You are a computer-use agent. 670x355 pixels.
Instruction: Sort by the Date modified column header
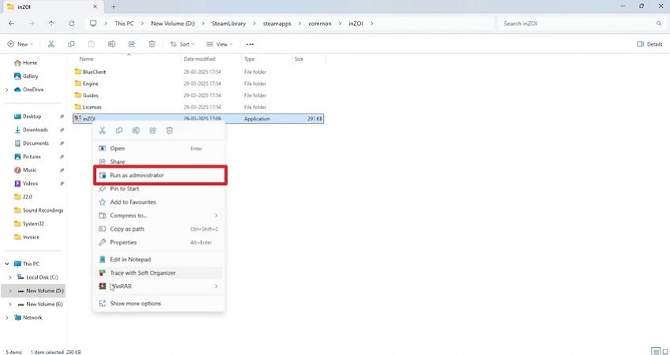point(199,59)
